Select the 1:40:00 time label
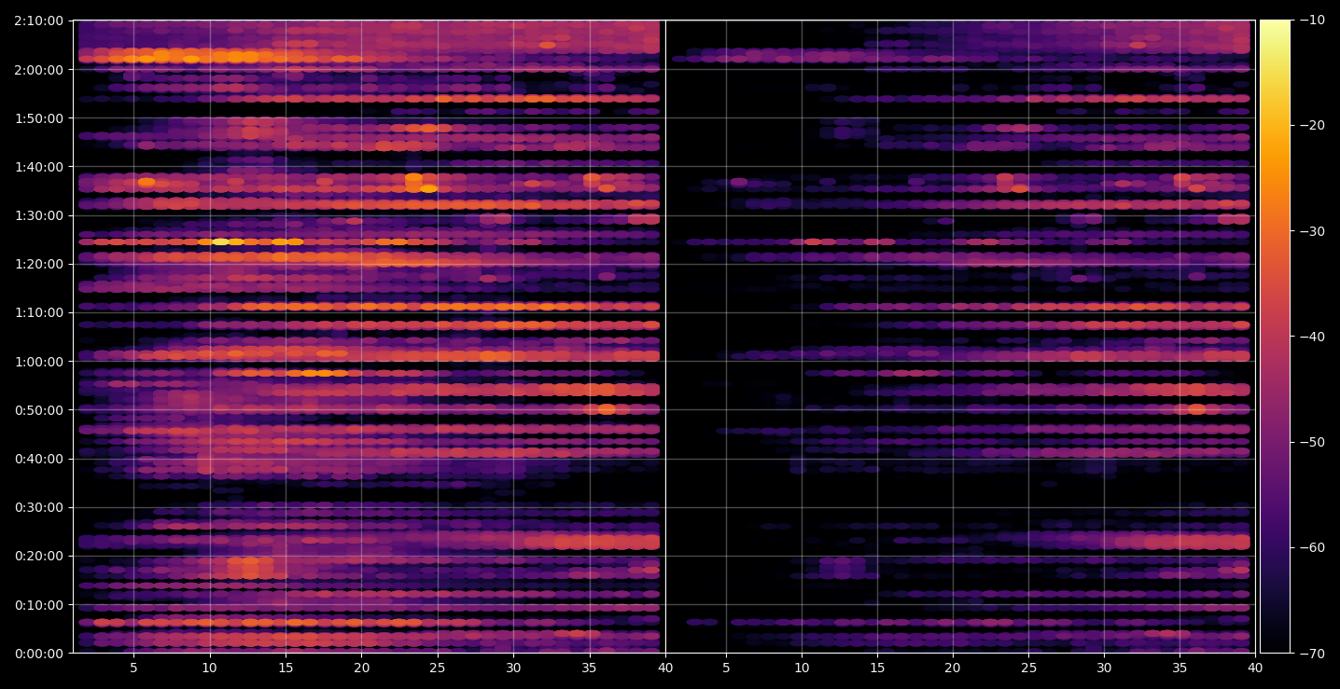 click(39, 166)
